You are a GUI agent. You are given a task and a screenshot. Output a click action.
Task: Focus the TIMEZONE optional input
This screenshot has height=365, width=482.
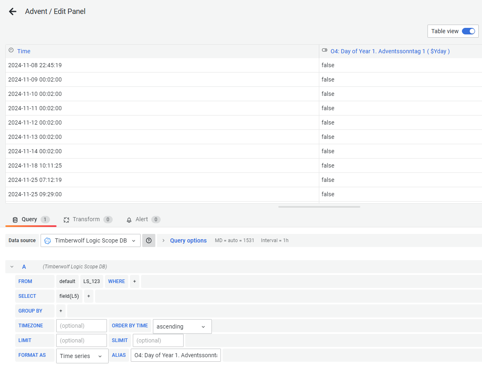(82, 326)
